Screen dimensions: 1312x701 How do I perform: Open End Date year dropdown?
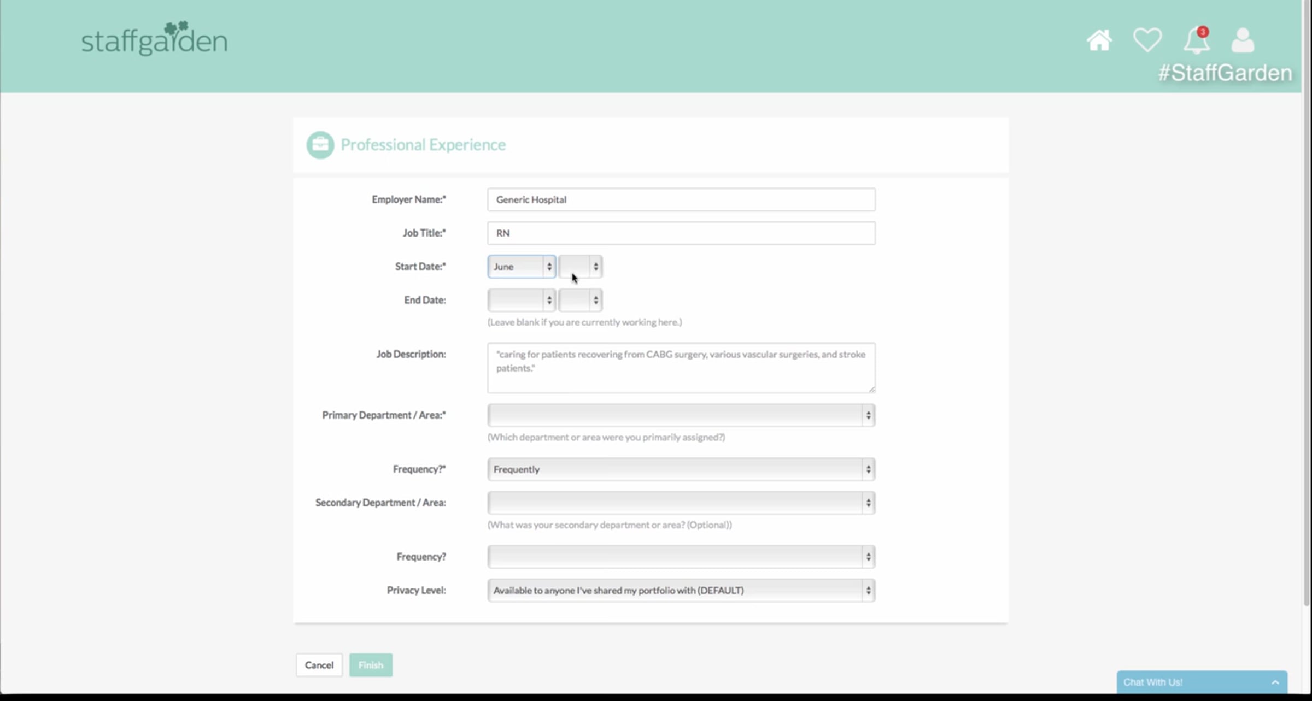(581, 300)
